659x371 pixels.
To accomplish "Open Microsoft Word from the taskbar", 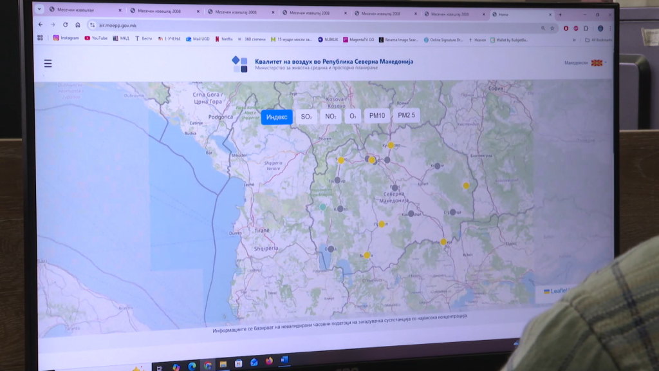I will click(284, 361).
